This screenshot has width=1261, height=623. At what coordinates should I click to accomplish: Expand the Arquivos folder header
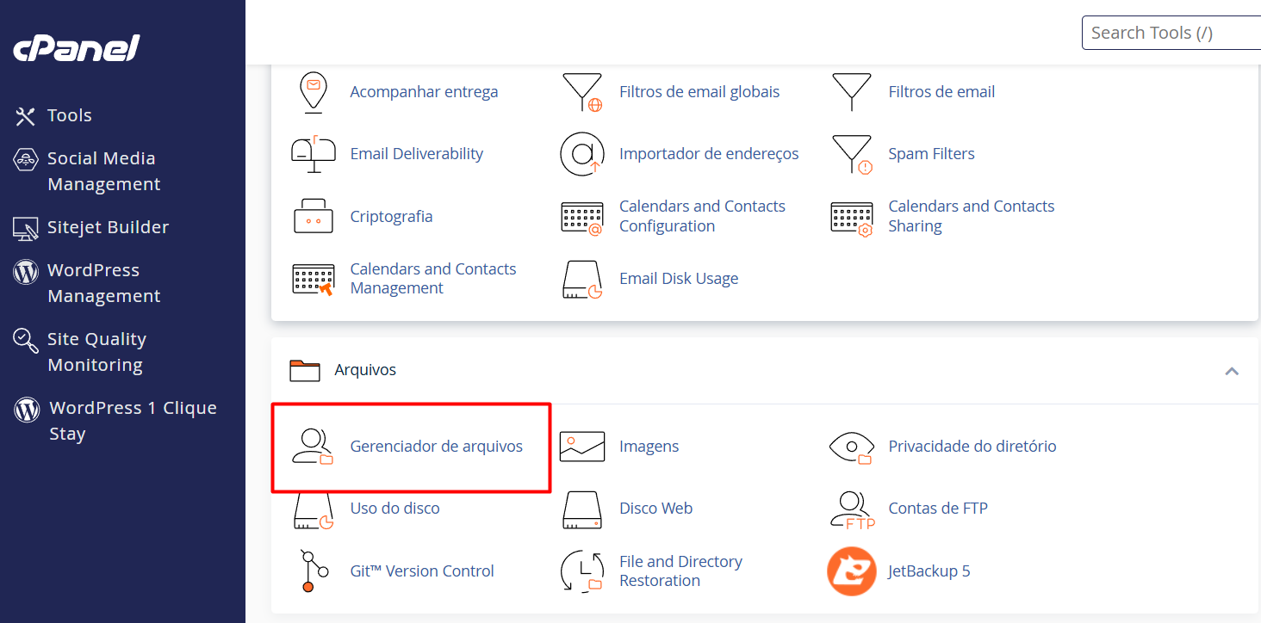tap(365, 369)
